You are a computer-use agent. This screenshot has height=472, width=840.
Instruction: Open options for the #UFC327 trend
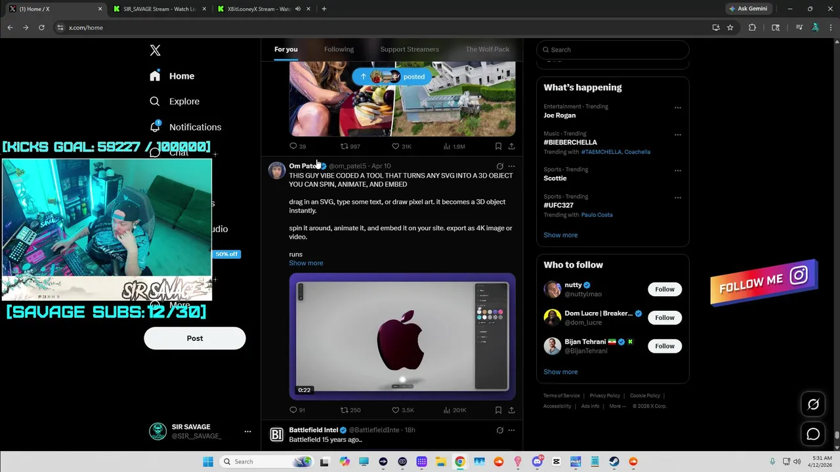[677, 198]
